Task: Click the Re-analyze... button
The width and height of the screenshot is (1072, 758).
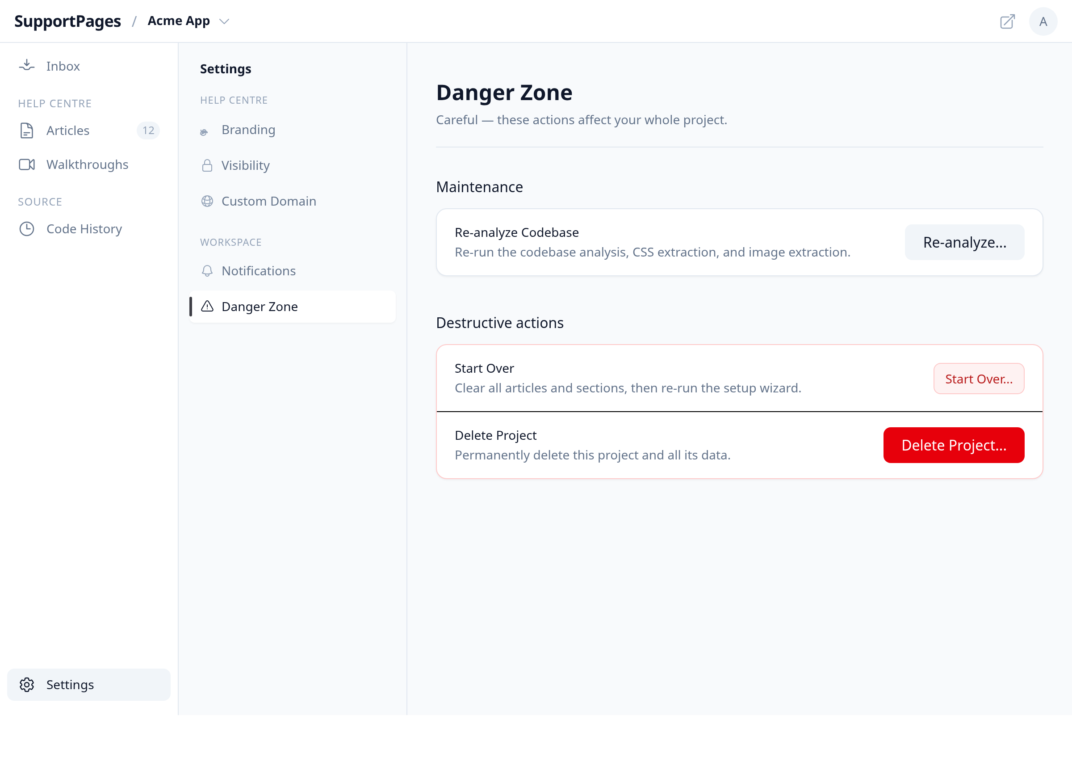Action: [x=964, y=242]
